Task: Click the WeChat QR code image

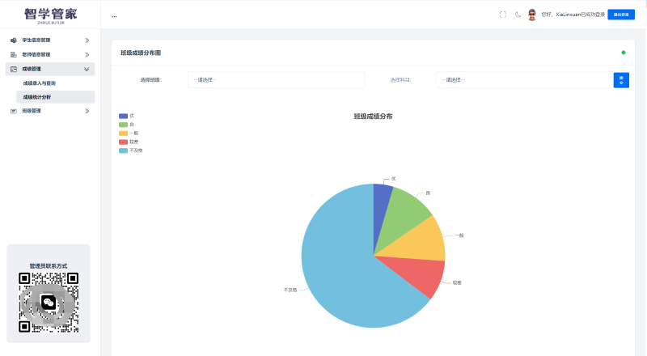Action: click(x=49, y=302)
